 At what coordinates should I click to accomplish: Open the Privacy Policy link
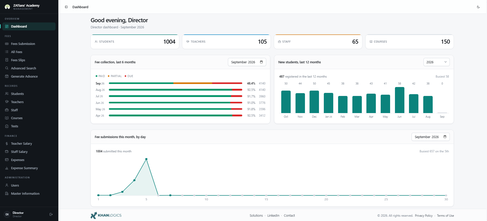[x=424, y=216]
